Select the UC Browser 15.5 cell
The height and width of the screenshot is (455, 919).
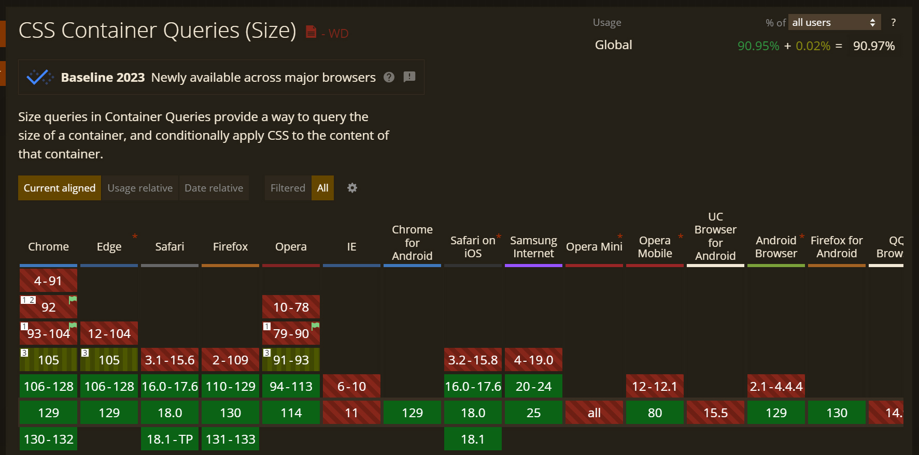pos(715,413)
